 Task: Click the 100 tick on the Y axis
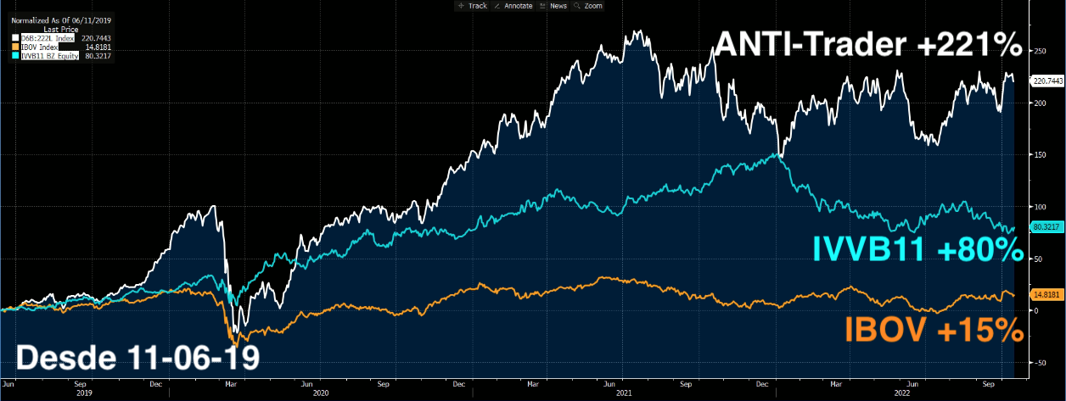[1038, 207]
